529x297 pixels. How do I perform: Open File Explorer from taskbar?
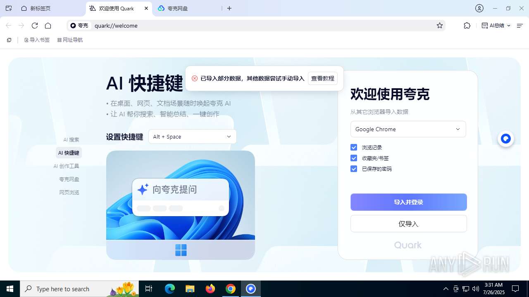190,289
